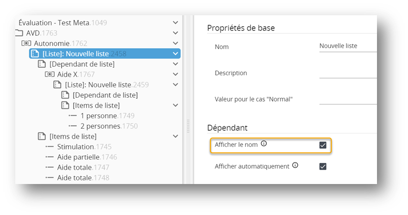
Task: Toggle the Afficher automatiquement checkbox
Action: pos(323,166)
